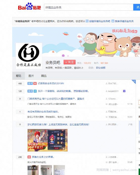Click forum slogan 有理想,有目标
Viewport: 140px width, 175px height.
tap(64, 68)
